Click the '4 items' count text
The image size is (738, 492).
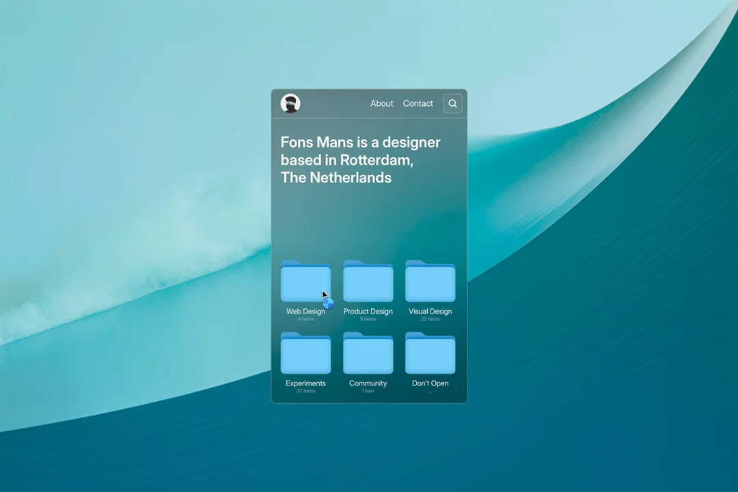click(x=305, y=319)
